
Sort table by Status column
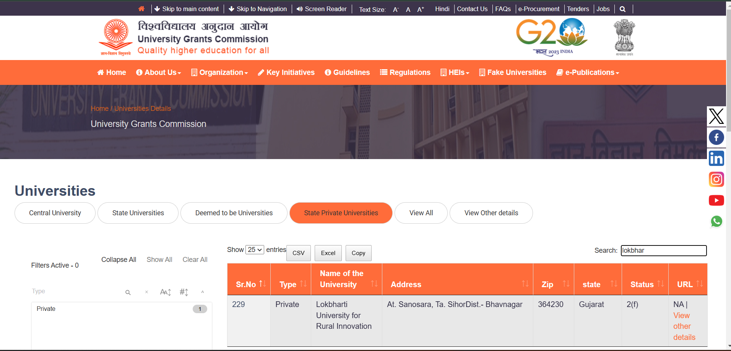click(645, 279)
